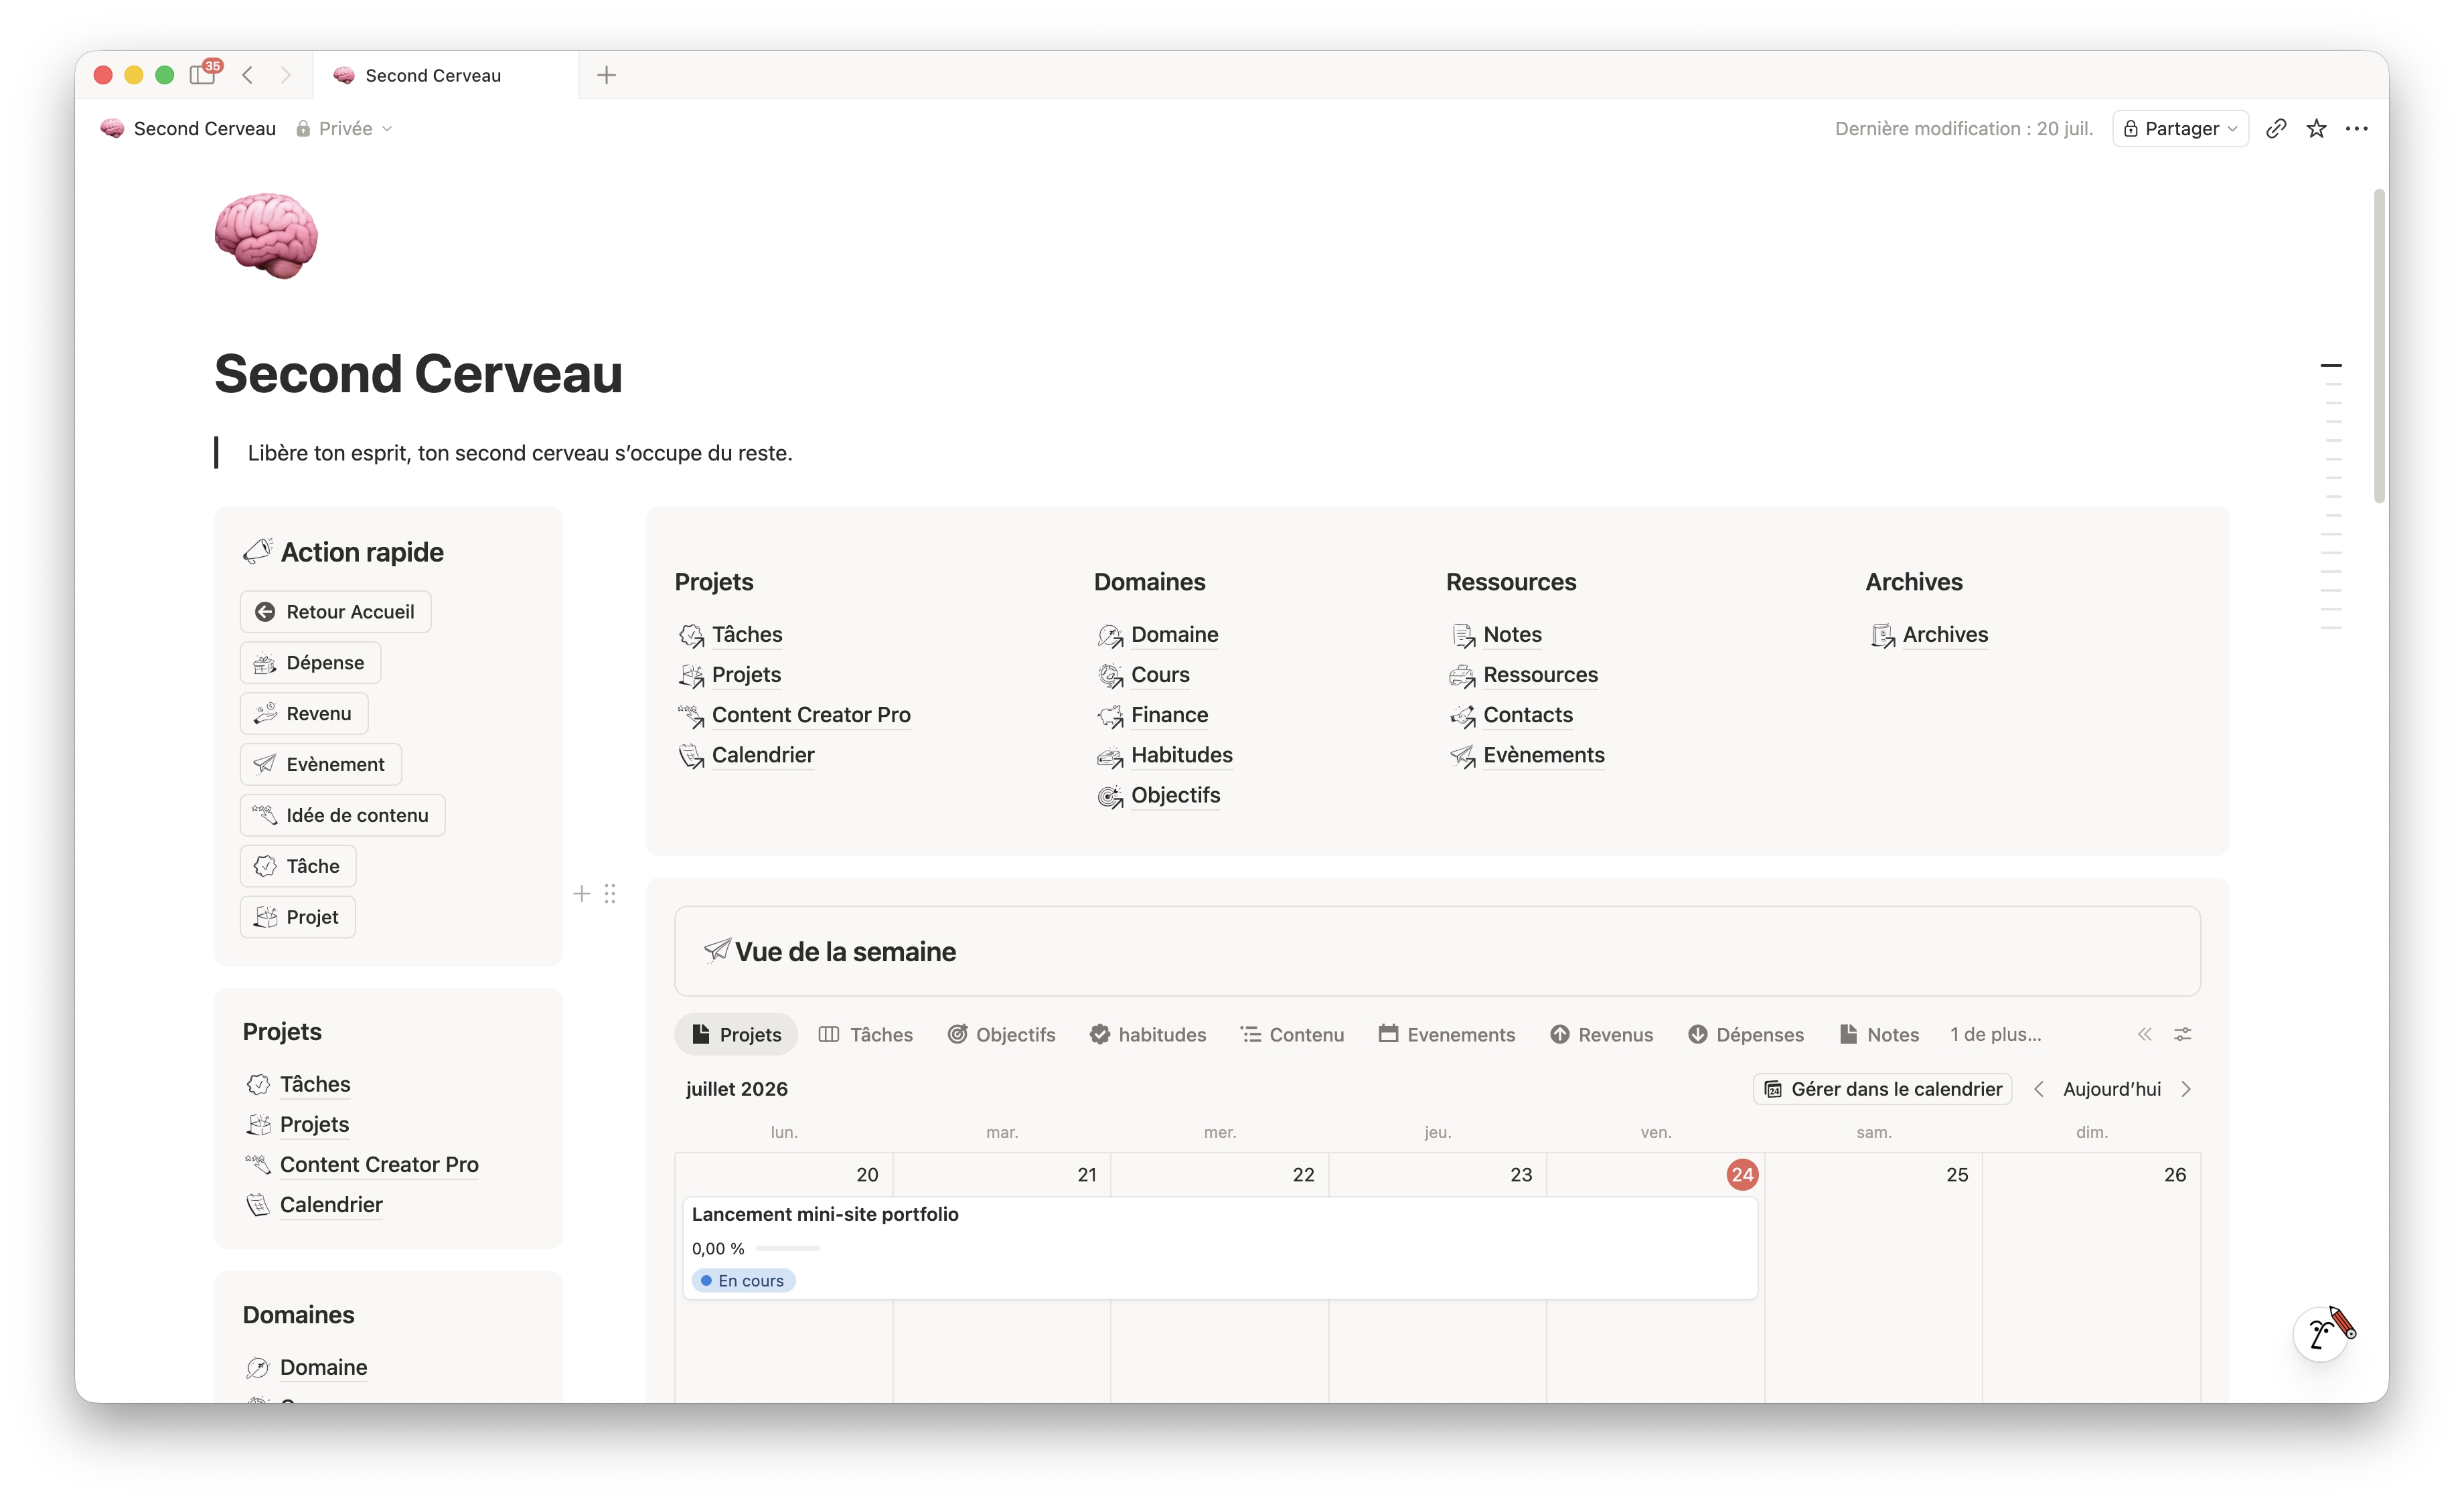This screenshot has height=1502, width=2464.
Task: Click the copy link icon
Action: coord(2276,129)
